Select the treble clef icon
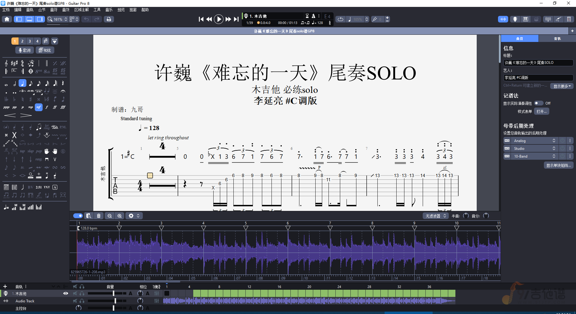Image resolution: width=576 pixels, height=314 pixels. pyautogui.click(x=6, y=63)
